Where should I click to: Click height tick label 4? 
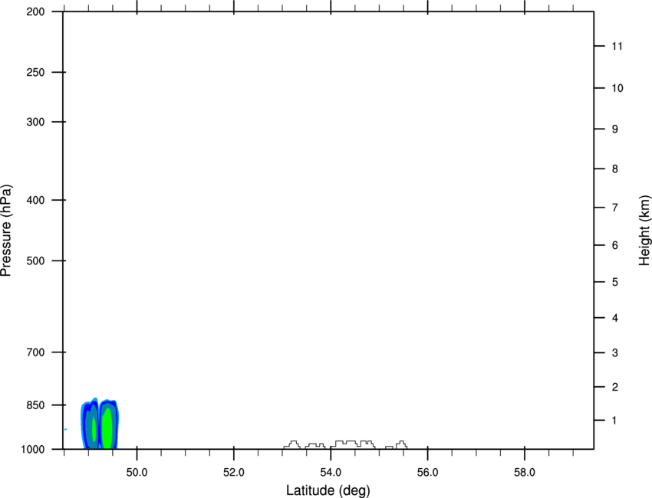615,318
